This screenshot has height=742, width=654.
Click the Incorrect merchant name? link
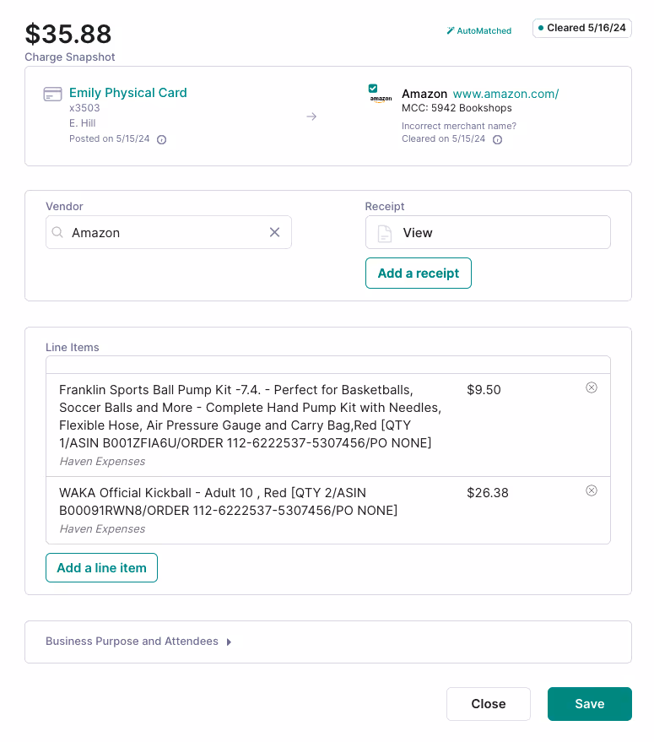pyautogui.click(x=459, y=126)
